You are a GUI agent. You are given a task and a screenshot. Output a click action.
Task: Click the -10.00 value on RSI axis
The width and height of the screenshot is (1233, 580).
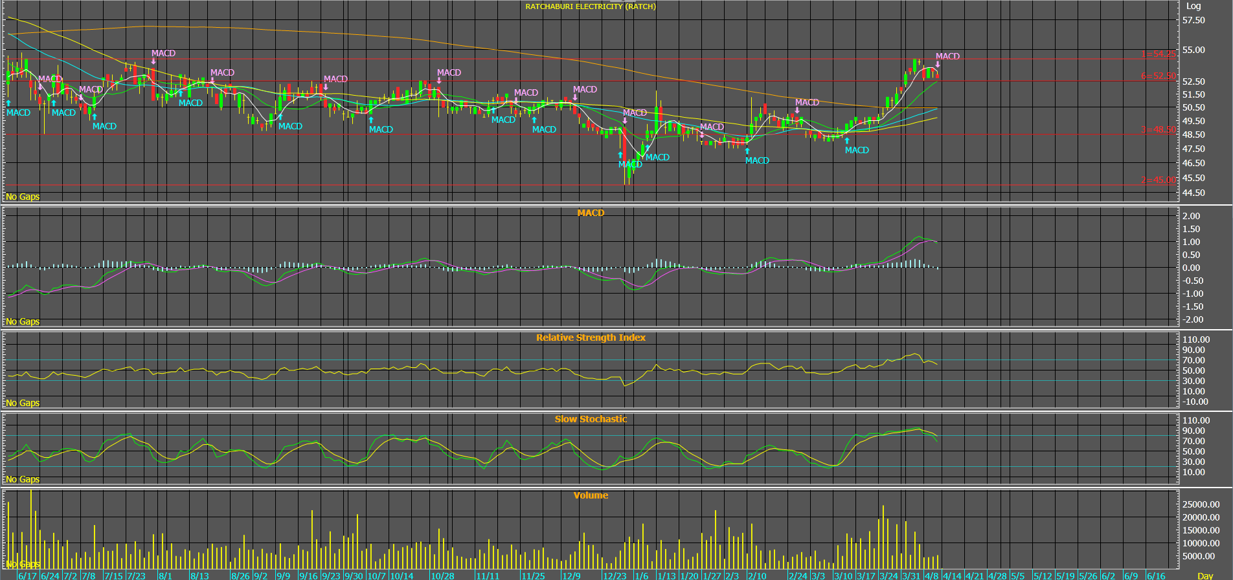pyautogui.click(x=1195, y=402)
